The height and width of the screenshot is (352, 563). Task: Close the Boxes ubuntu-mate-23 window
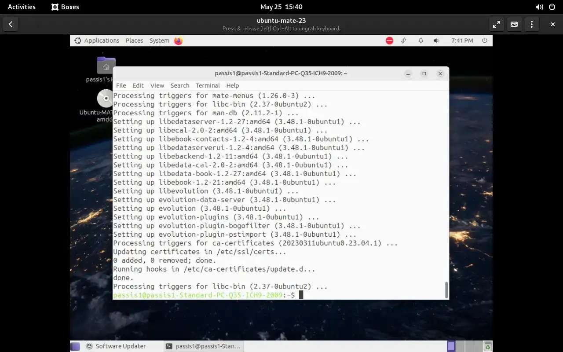pyautogui.click(x=553, y=24)
